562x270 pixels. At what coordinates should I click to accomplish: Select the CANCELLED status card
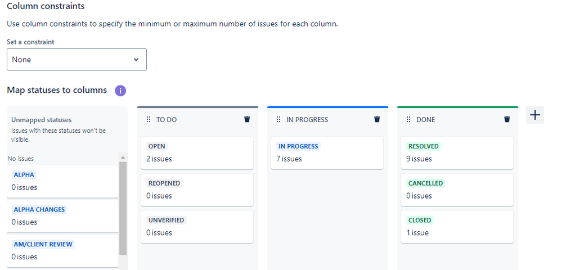tap(457, 190)
